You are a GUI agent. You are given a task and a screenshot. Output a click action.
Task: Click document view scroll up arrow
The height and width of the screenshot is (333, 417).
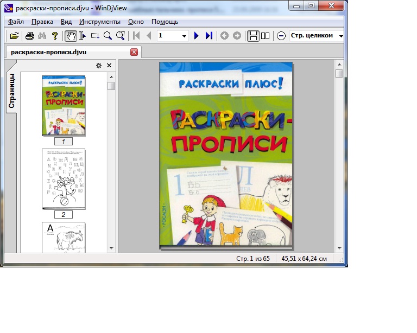339,65
